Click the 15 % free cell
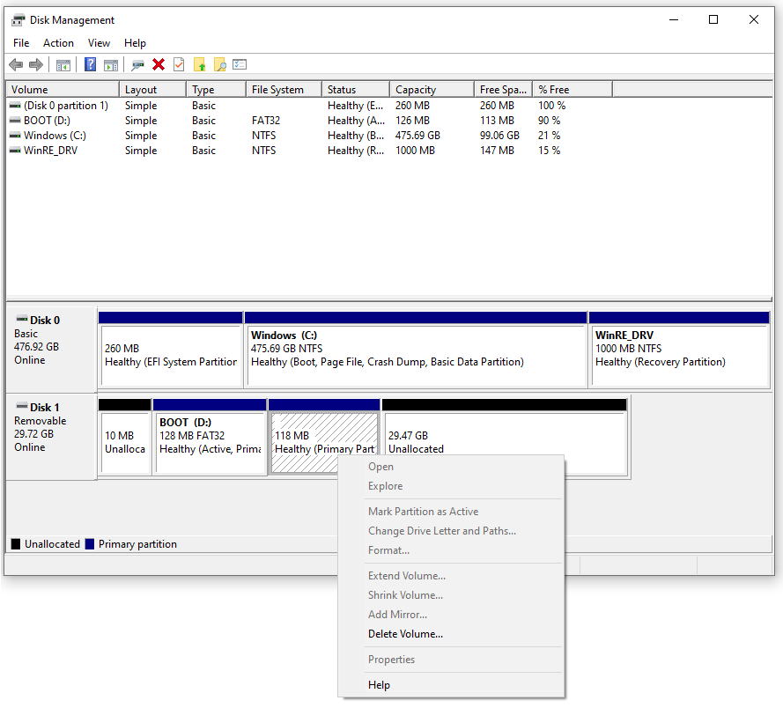This screenshot has height=708, width=783. (x=550, y=151)
